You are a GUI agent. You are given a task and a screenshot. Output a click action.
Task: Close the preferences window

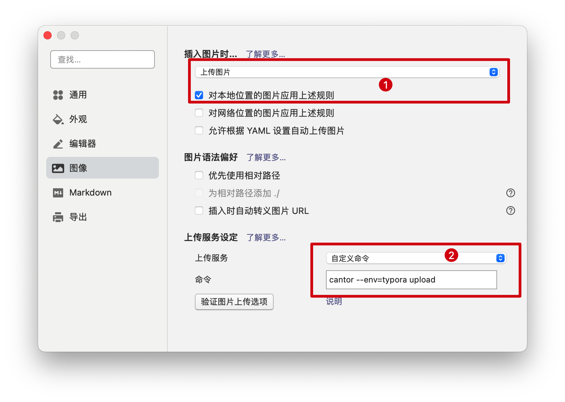(x=48, y=35)
